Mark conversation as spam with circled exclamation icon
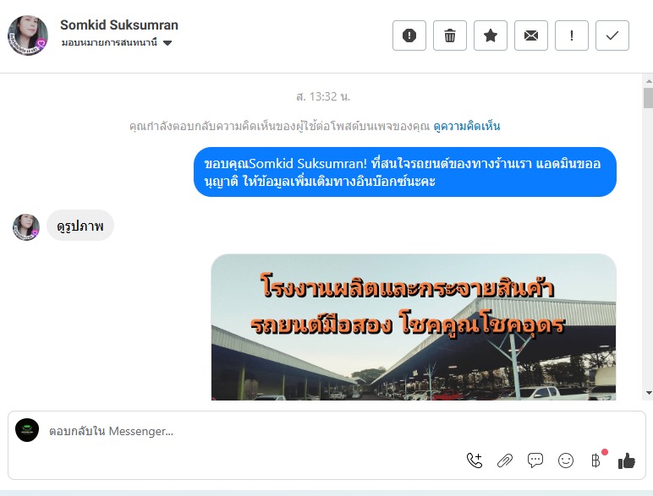This screenshot has width=653, height=496. (409, 35)
